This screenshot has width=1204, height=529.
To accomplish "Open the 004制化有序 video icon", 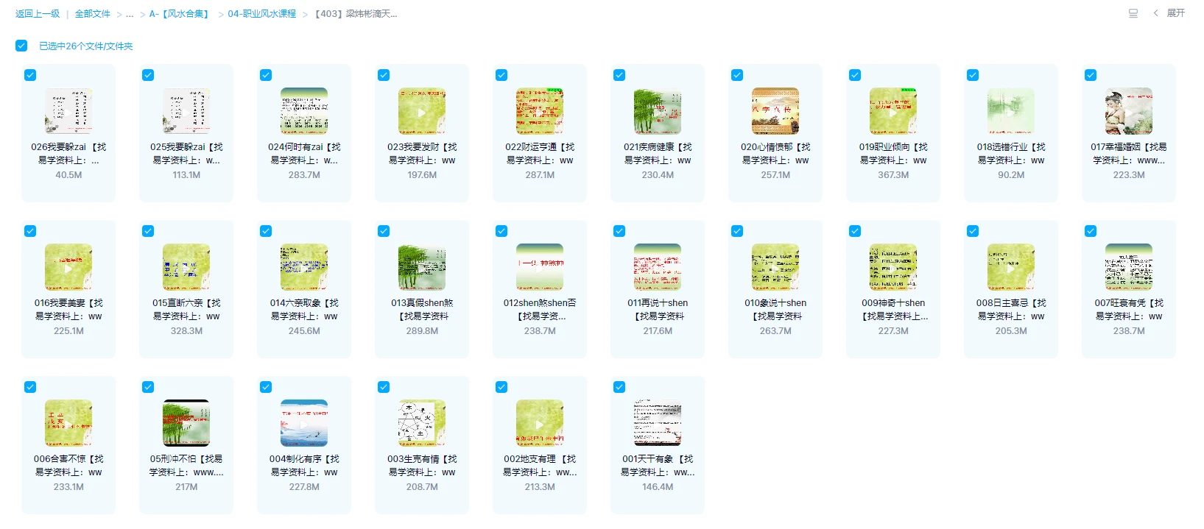I will 304,423.
